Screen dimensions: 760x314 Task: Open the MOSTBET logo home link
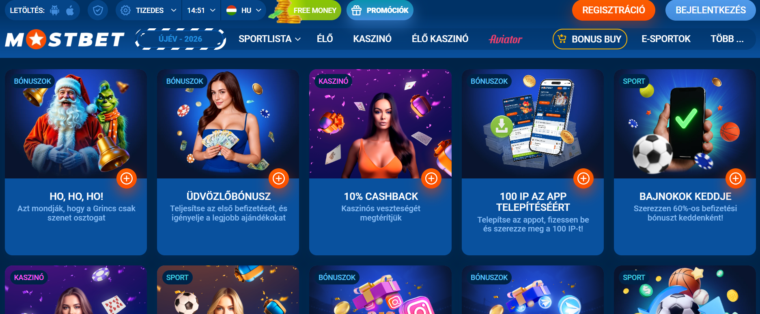point(65,39)
